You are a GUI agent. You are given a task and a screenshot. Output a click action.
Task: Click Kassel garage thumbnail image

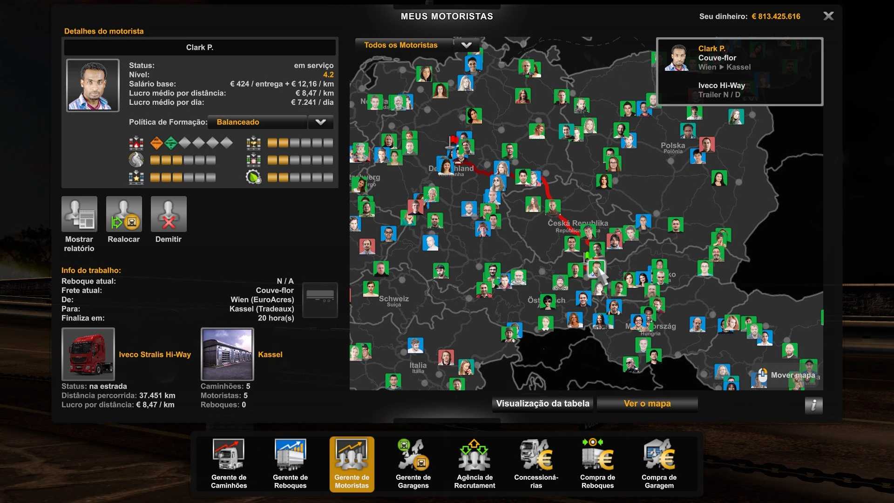[x=227, y=354]
